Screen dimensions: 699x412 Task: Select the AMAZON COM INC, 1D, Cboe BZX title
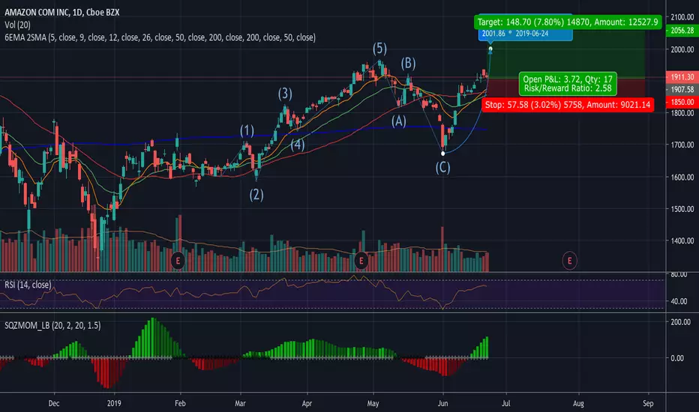tap(62, 13)
